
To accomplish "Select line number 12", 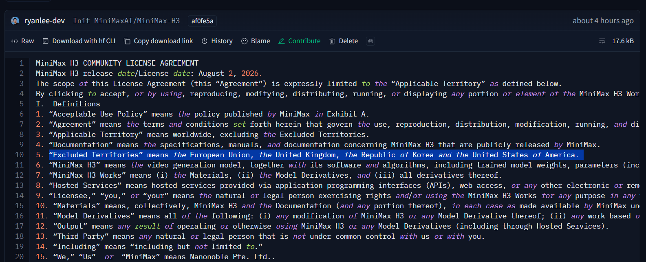I will (x=19, y=175).
